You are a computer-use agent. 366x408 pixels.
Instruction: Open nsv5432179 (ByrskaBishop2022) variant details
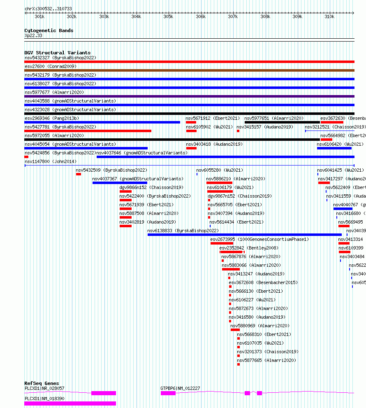point(60,75)
